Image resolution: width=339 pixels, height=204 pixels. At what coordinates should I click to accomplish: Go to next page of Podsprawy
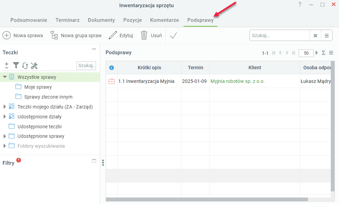click(287, 53)
